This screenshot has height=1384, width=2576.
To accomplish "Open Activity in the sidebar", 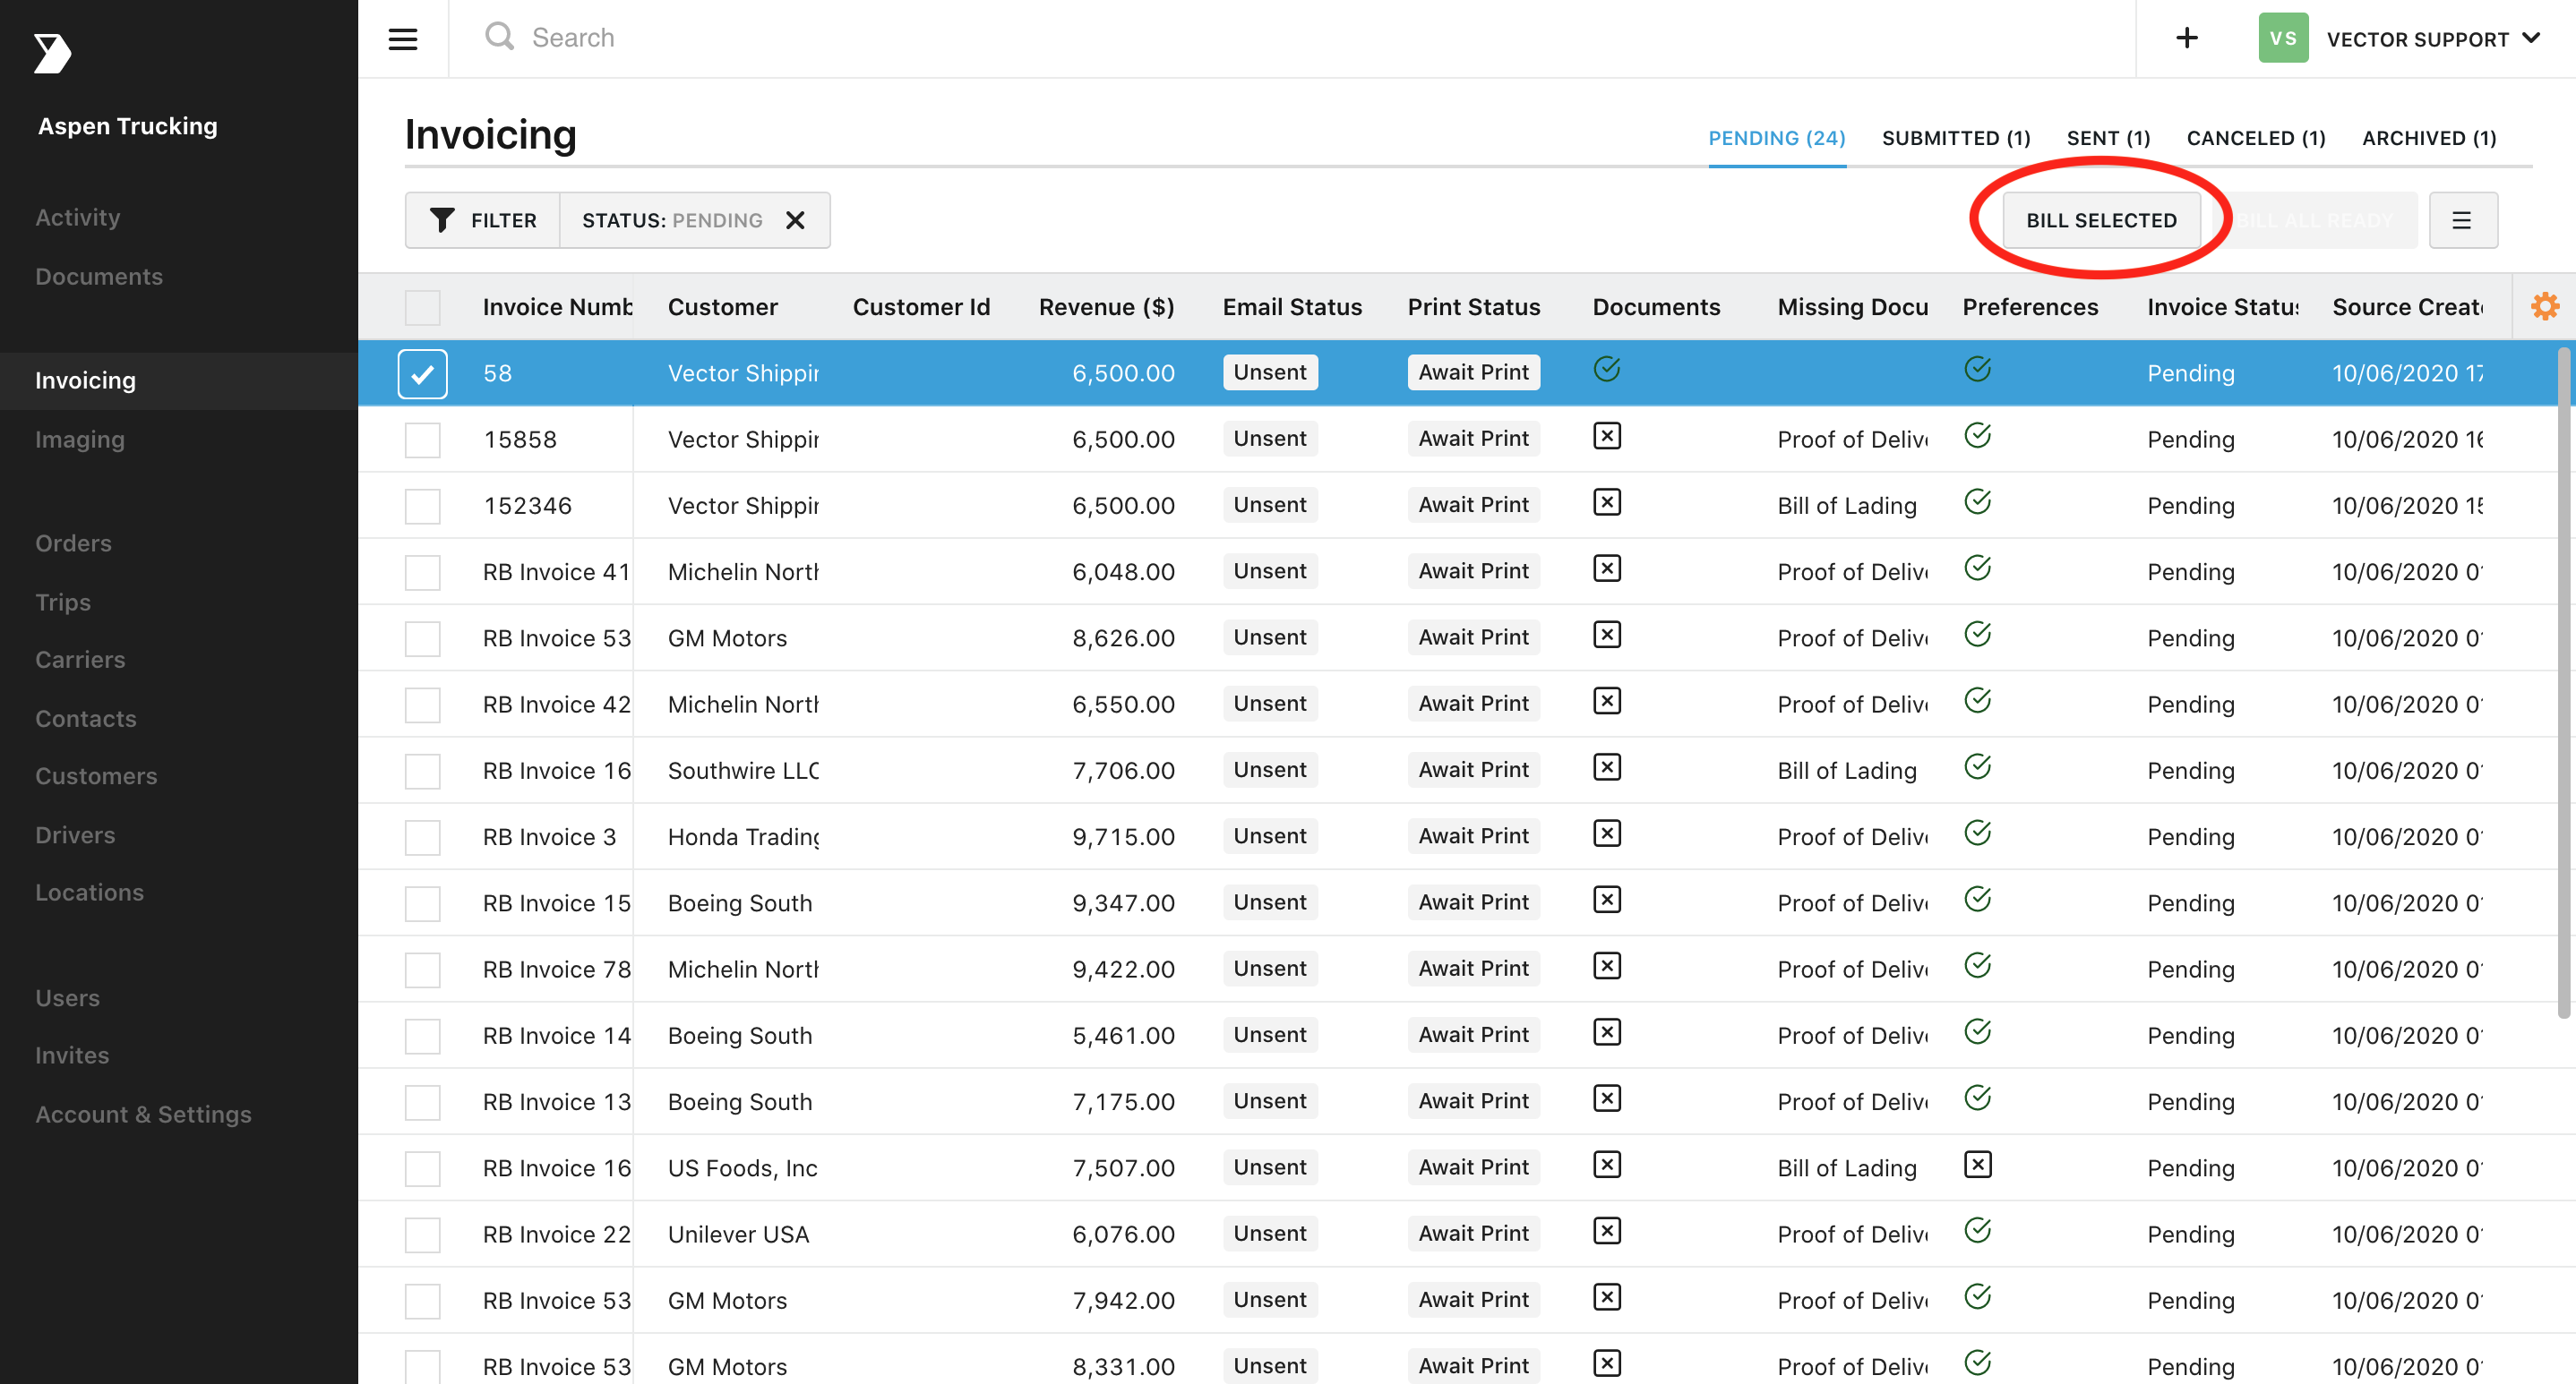I will point(78,217).
